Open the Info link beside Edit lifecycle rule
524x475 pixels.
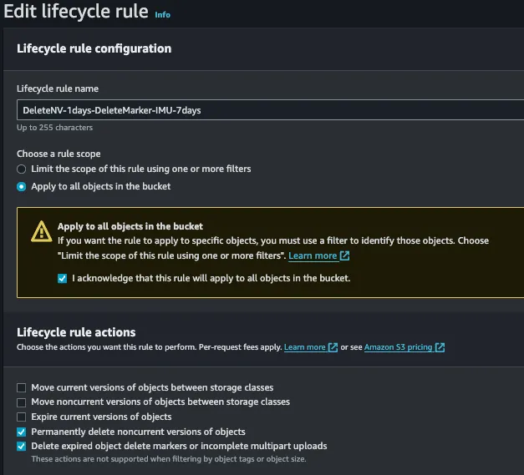162,15
